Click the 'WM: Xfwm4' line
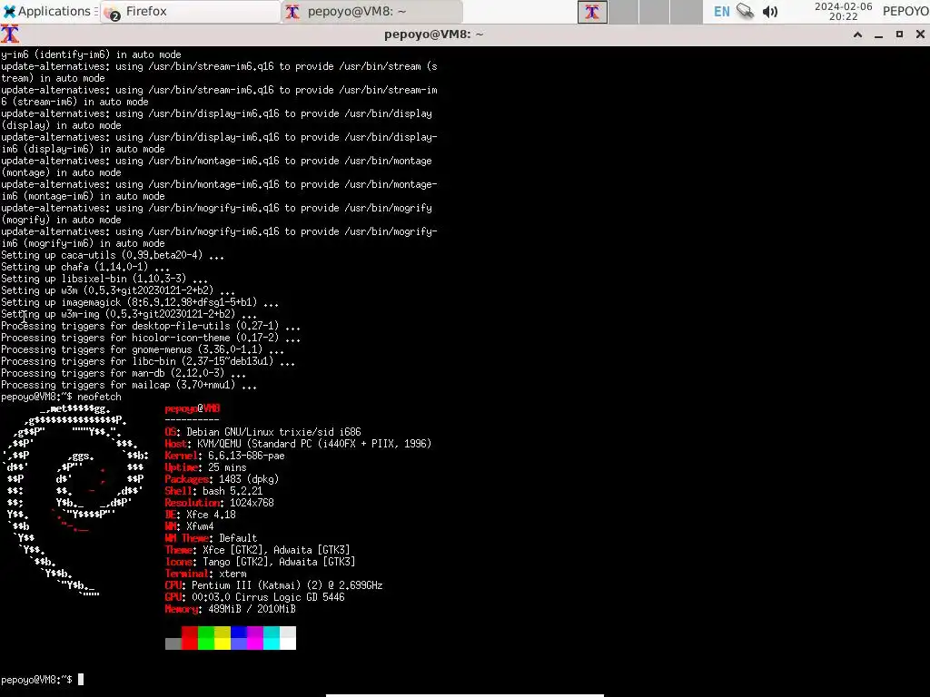 click(x=189, y=527)
